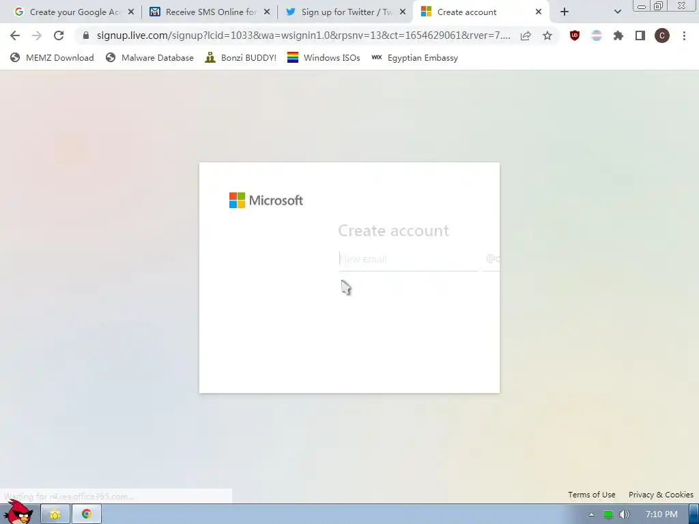The width and height of the screenshot is (699, 524).
Task: View site security lock info
Action: (86, 35)
